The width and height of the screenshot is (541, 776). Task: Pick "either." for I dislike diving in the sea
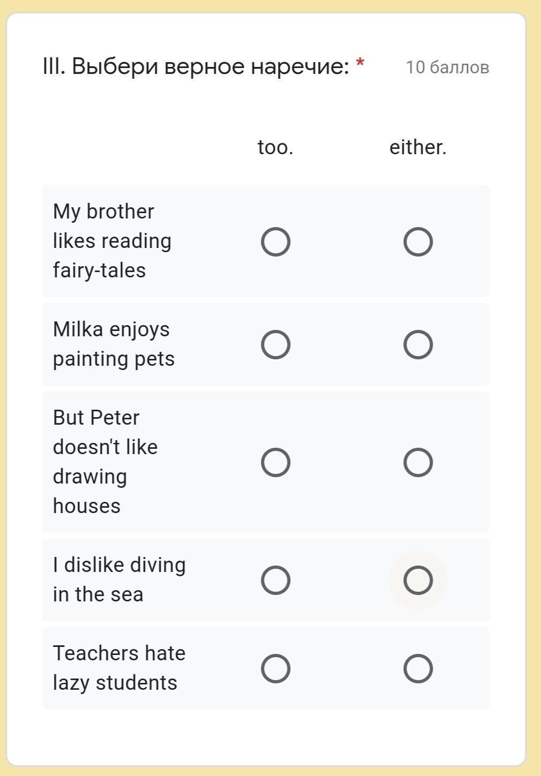418,580
